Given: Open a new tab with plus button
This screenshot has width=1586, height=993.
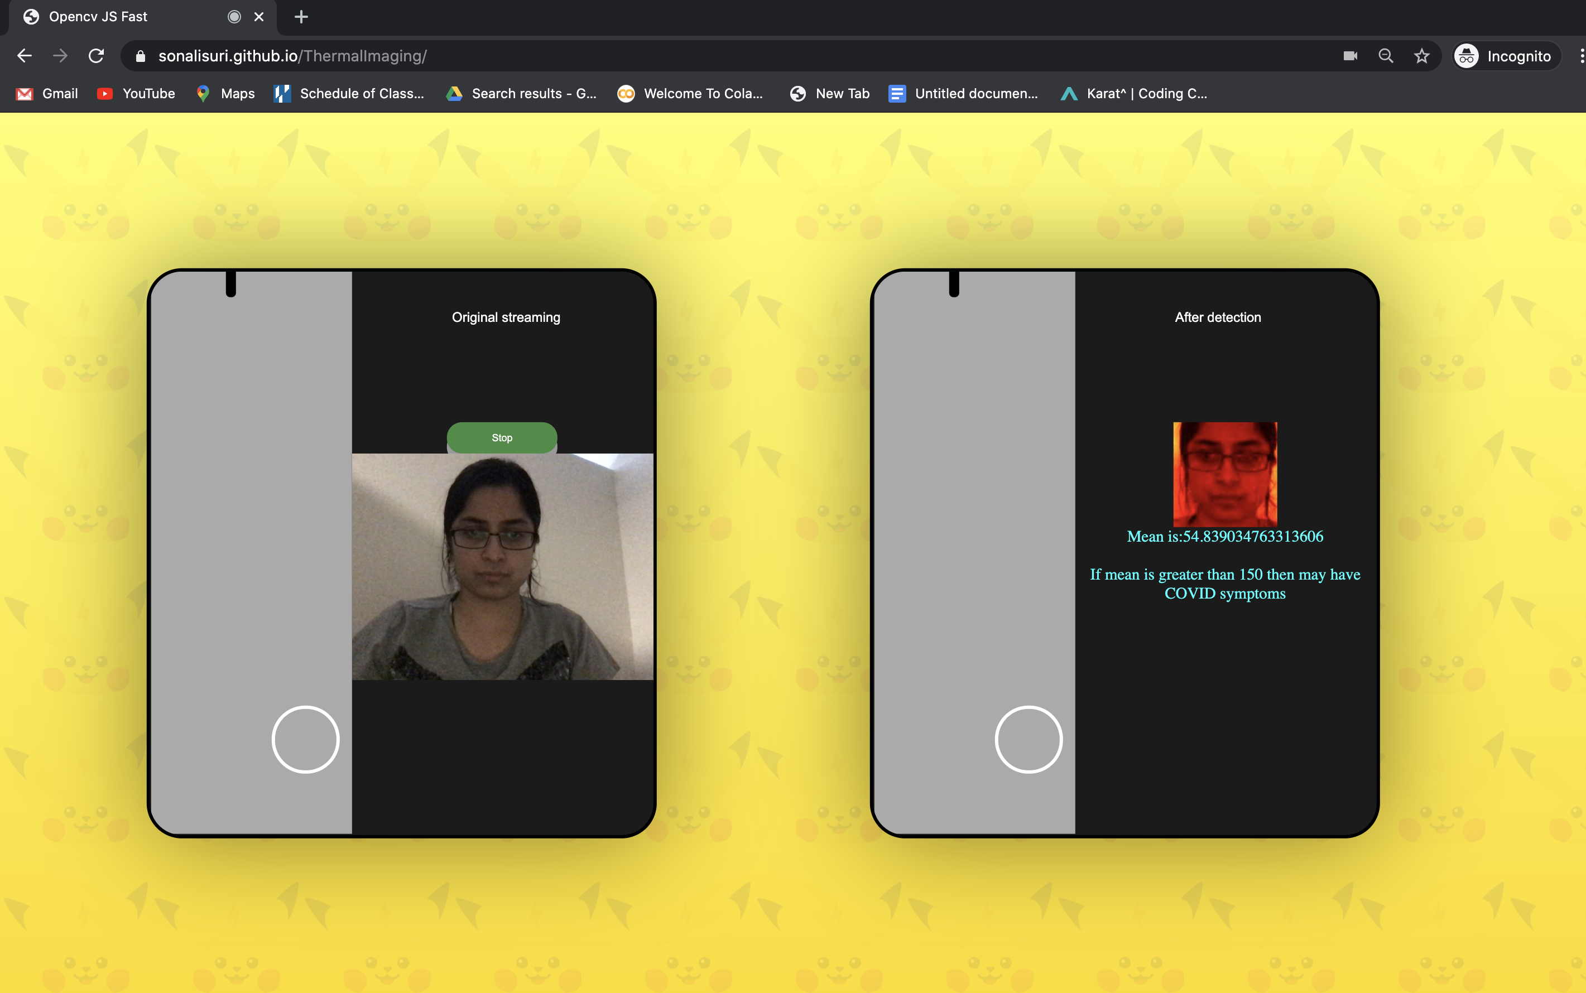Looking at the screenshot, I should [x=301, y=17].
